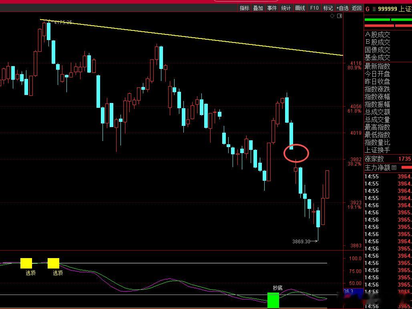
Task: Toggle the side panel layout icon
Action: [x=340, y=16]
